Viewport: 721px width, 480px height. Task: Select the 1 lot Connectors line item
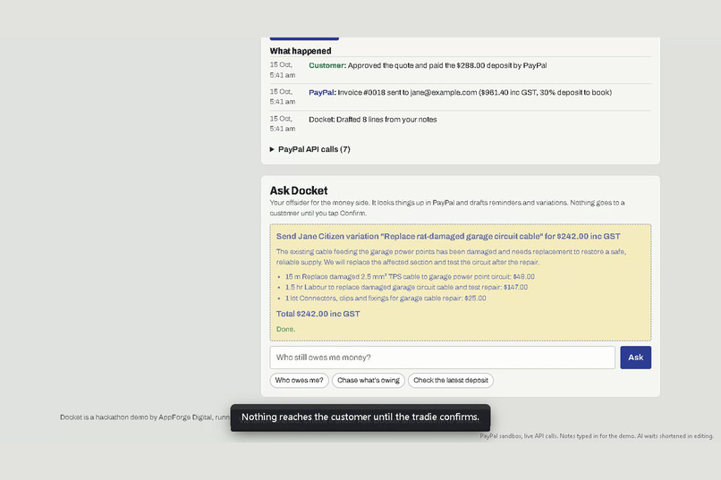(x=386, y=299)
